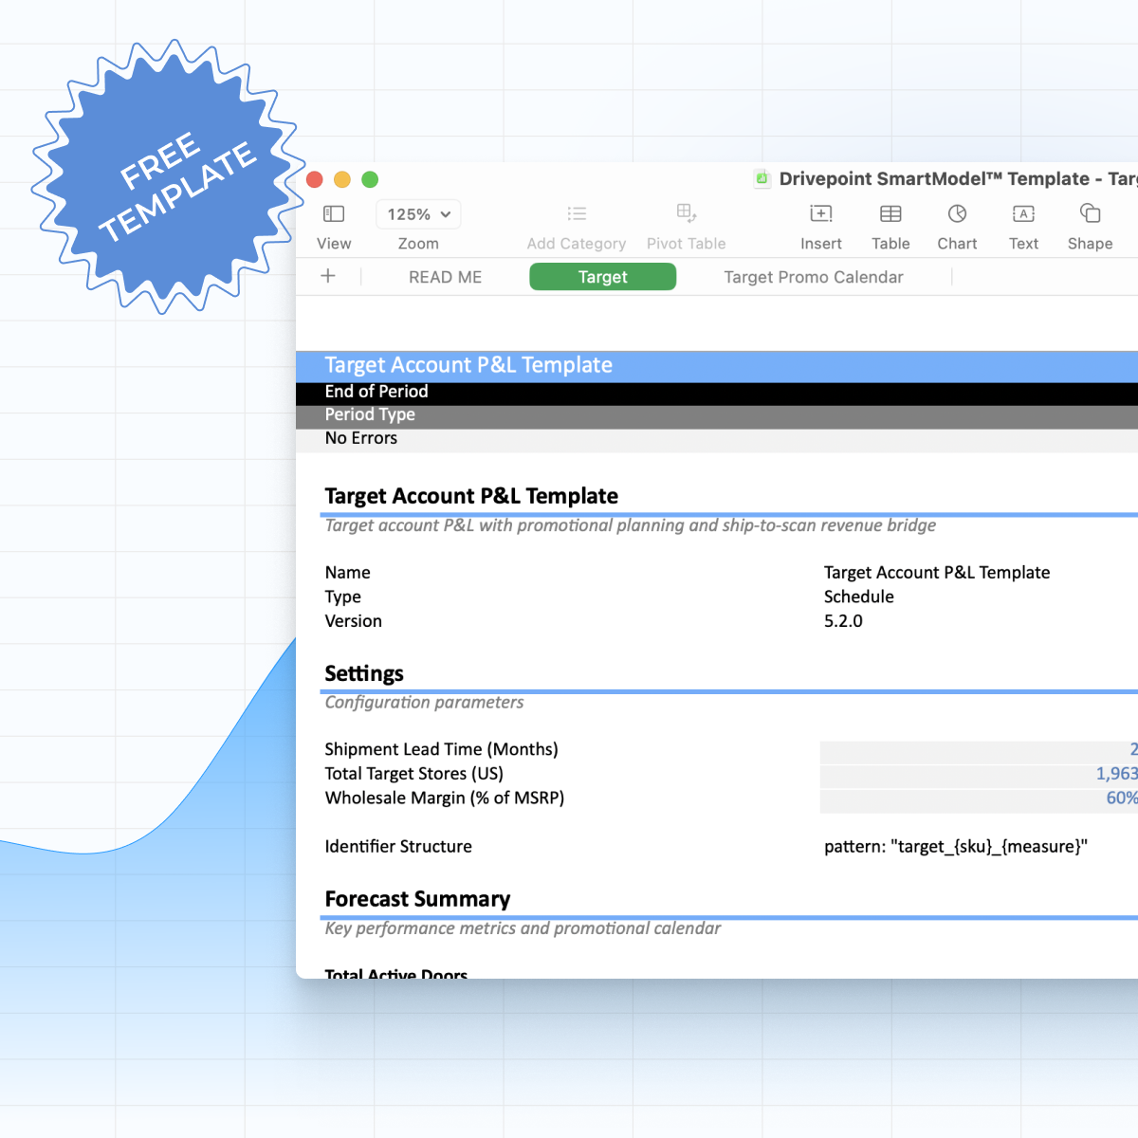Open the Target Promo Calendar tab
Screen dimensions: 1138x1138
pyautogui.click(x=814, y=277)
